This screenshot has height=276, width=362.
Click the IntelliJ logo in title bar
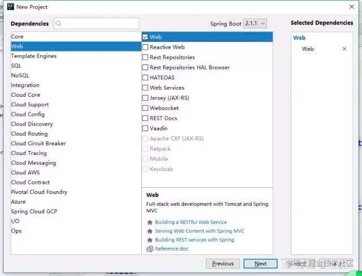(x=11, y=7)
